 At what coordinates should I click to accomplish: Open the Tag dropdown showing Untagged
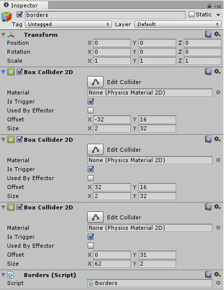pos(69,24)
